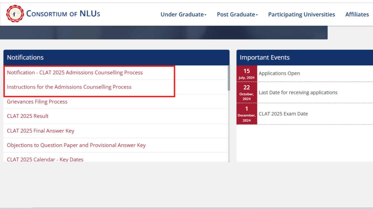View the CLAT 2025 Result
Viewport: 373px width, 209px height.
pyautogui.click(x=28, y=116)
